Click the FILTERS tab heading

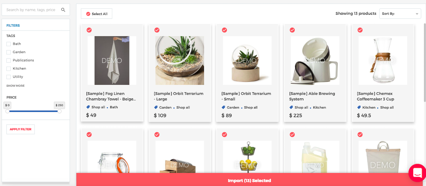[13, 25]
